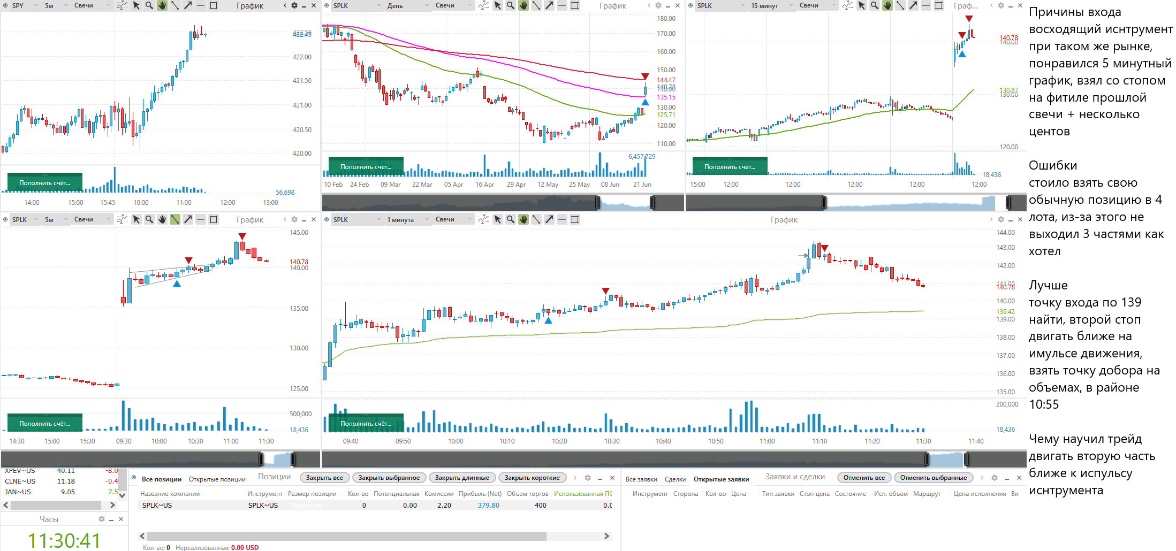Image resolution: width=1176 pixels, height=551 pixels.
Task: Select cursor pointer in SPLK 15 минут chart
Action: (x=862, y=5)
